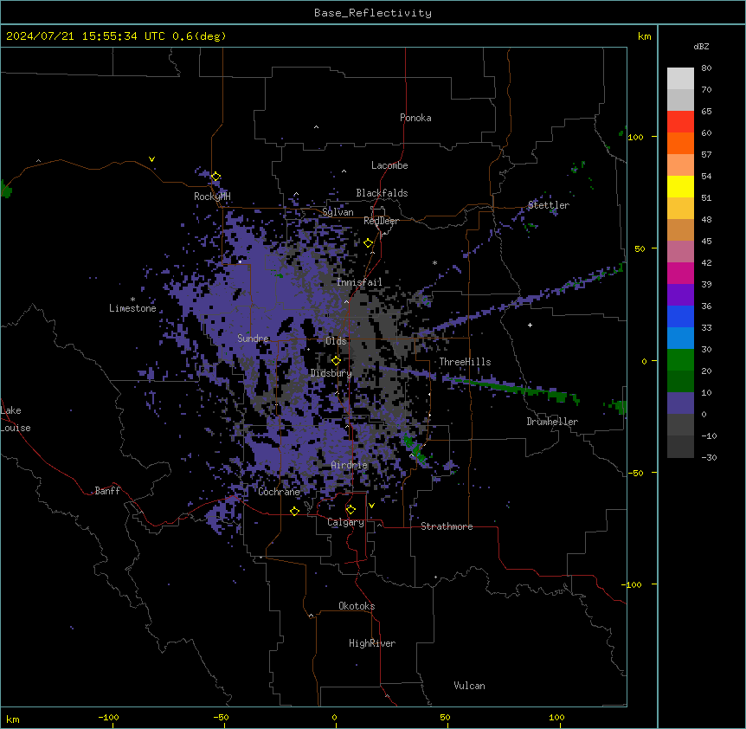The height and width of the screenshot is (729, 746).
Task: Click the Stettler town label
Action: (549, 205)
